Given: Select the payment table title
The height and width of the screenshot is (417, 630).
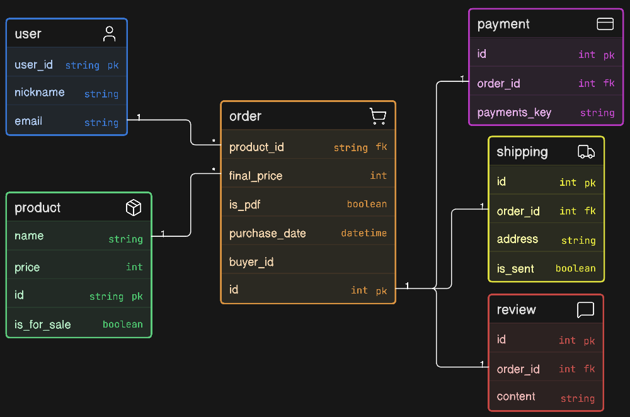Looking at the screenshot, I should point(503,24).
